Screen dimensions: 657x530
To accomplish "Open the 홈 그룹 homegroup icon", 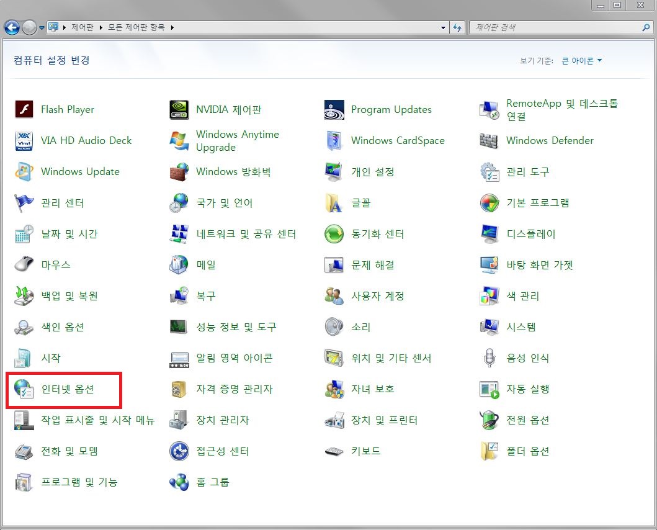I will coord(179,482).
